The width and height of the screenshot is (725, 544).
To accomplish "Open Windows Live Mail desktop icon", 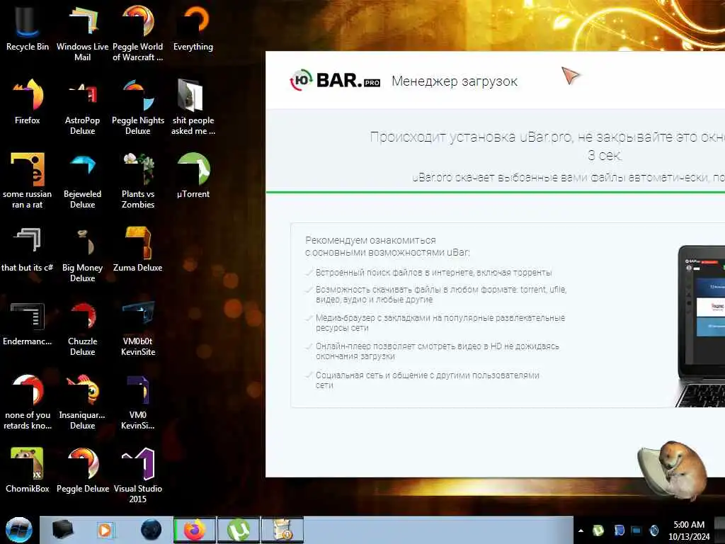I will coord(82,33).
